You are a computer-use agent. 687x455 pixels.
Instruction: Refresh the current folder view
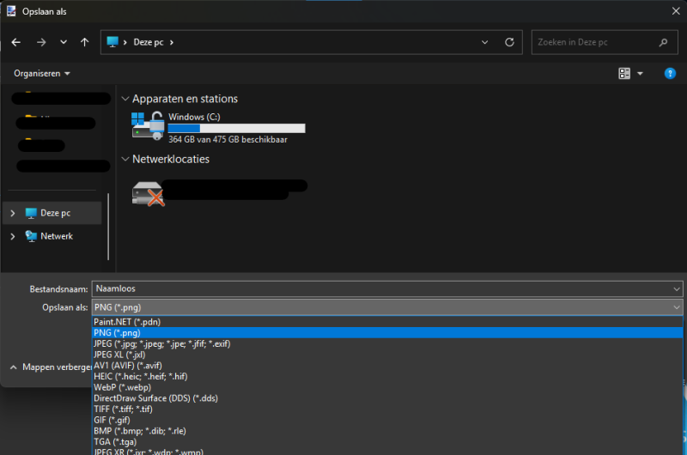point(509,42)
